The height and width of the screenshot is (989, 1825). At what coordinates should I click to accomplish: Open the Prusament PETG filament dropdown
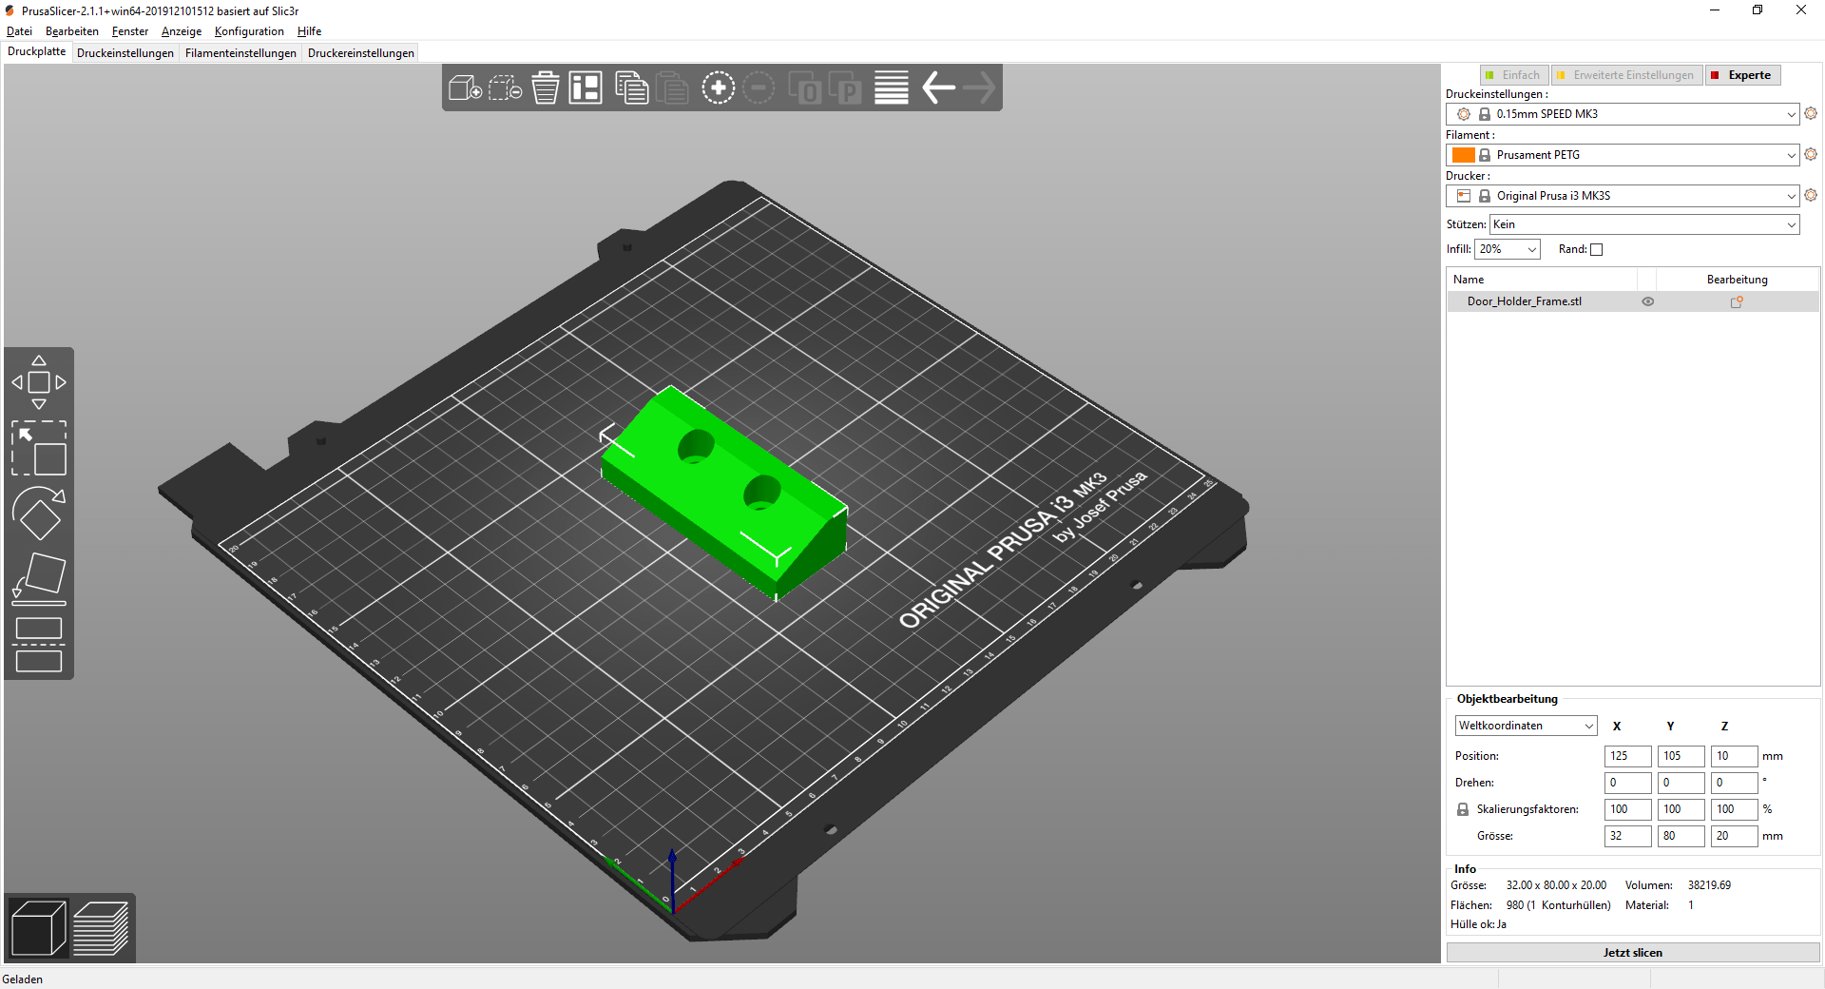(1623, 155)
